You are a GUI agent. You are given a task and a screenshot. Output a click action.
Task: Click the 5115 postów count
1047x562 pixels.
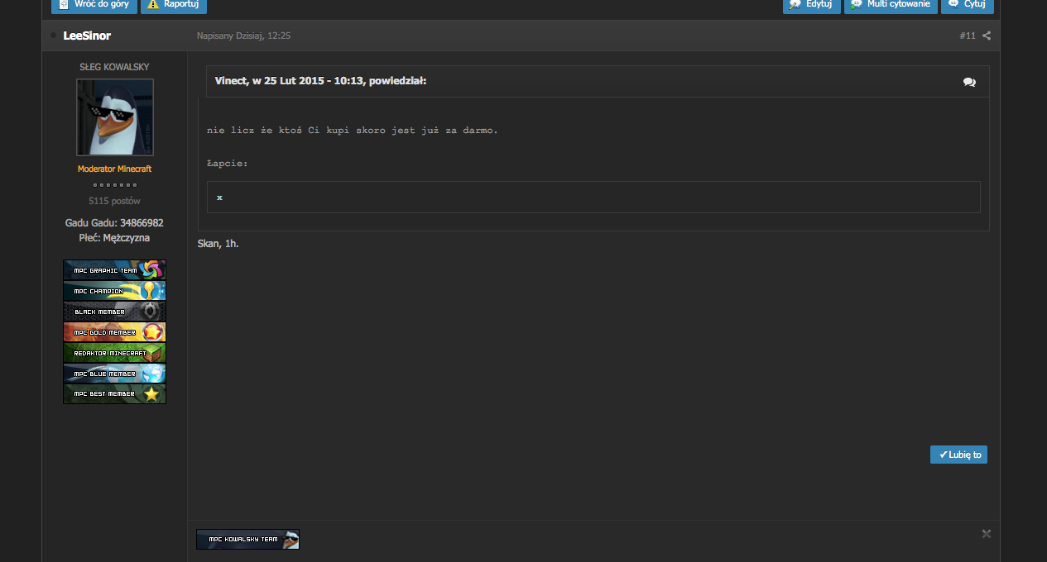click(x=114, y=201)
